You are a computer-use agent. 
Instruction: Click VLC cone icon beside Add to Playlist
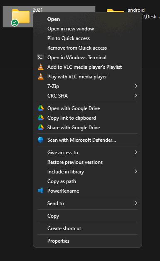coord(41,67)
